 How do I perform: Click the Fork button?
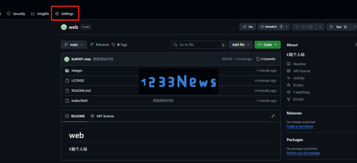click(304, 27)
